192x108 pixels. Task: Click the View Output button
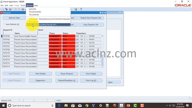[x=91, y=74]
